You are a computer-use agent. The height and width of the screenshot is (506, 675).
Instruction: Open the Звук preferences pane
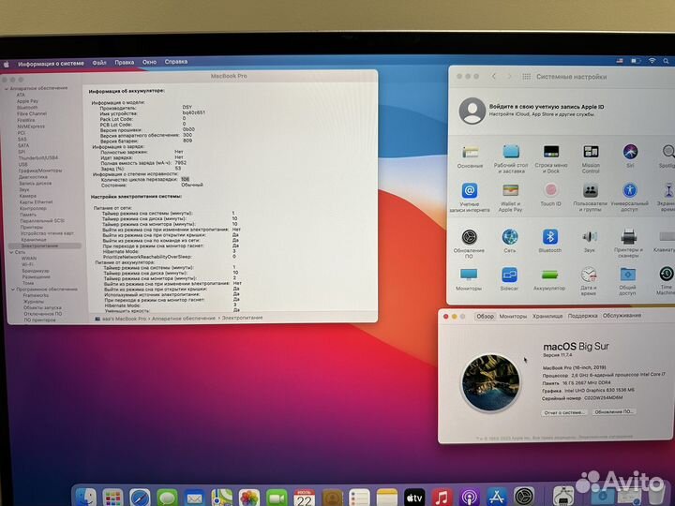tap(590, 241)
